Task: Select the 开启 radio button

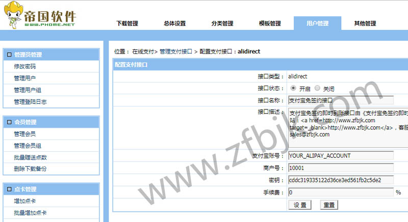Action: pos(293,88)
